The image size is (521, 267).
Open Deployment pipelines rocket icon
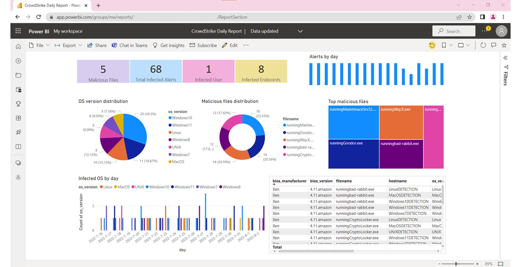(18, 132)
